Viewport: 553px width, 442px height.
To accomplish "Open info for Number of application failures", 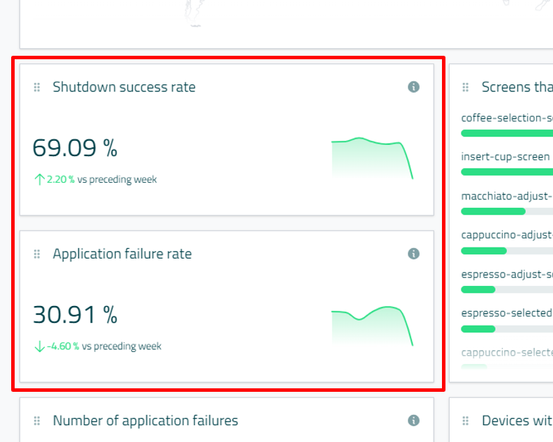I will click(x=413, y=420).
